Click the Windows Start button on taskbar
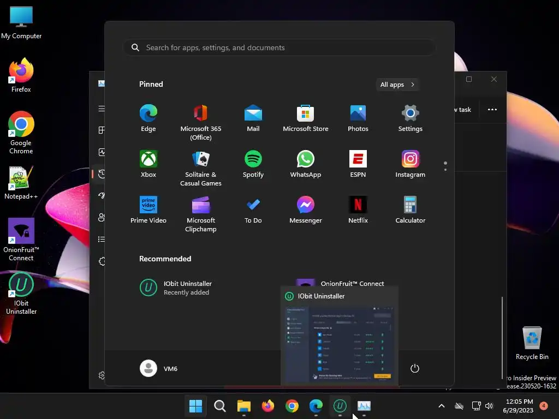 195,406
